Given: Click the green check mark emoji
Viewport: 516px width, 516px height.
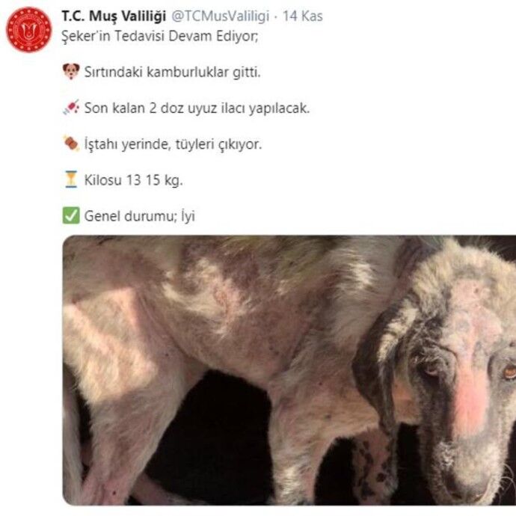Looking at the screenshot, I should tap(71, 215).
